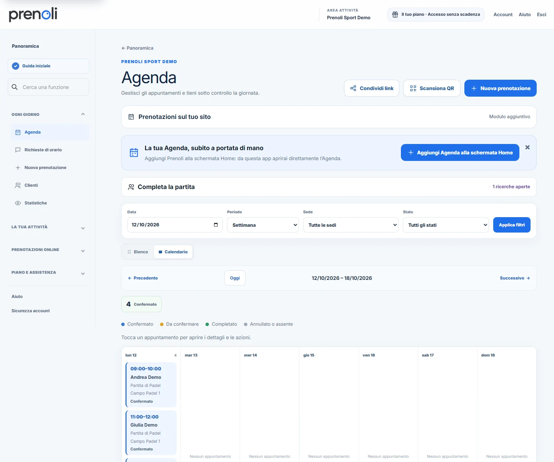
Task: Click the QR code icon on Scansiona QR
Action: coord(413,89)
